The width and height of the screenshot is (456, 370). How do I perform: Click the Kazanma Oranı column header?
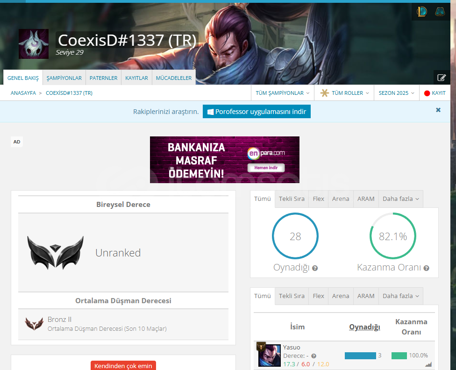tap(411, 327)
